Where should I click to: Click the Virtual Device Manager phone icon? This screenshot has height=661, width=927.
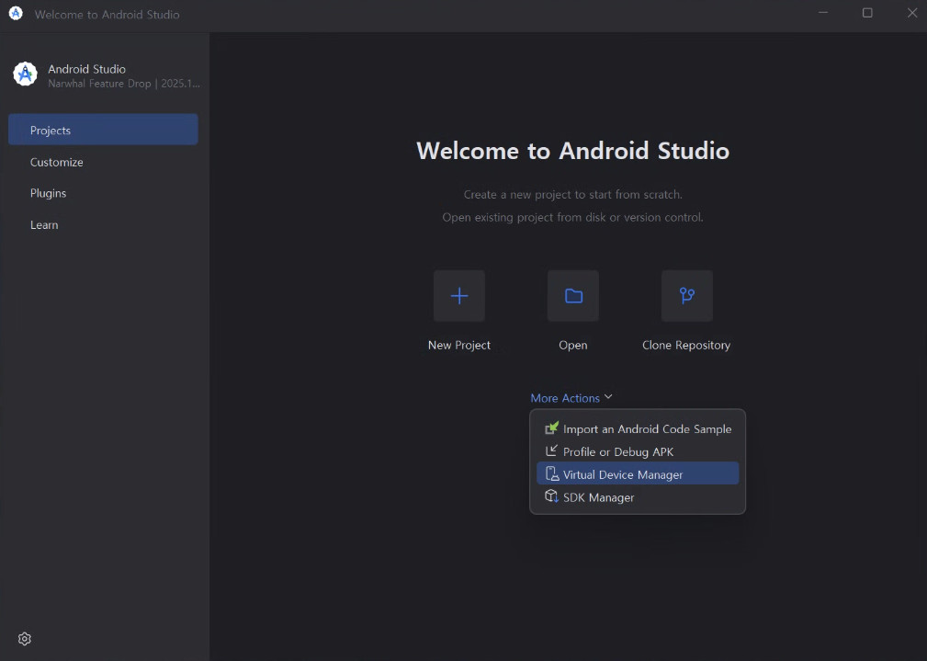[551, 473]
